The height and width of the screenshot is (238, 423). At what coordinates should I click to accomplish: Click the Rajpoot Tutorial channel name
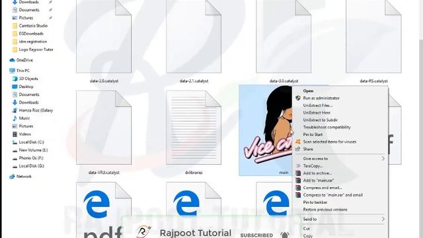[x=196, y=233]
